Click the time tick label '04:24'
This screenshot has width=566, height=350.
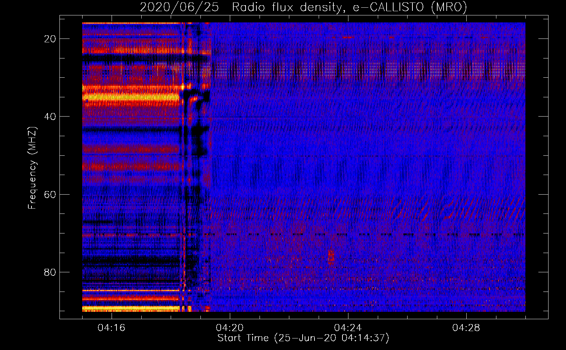pyautogui.click(x=348, y=328)
